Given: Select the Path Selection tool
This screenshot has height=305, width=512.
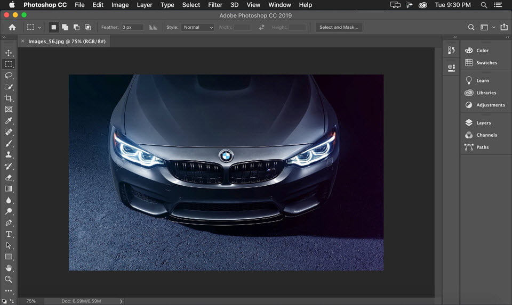Looking at the screenshot, I should coord(9,245).
